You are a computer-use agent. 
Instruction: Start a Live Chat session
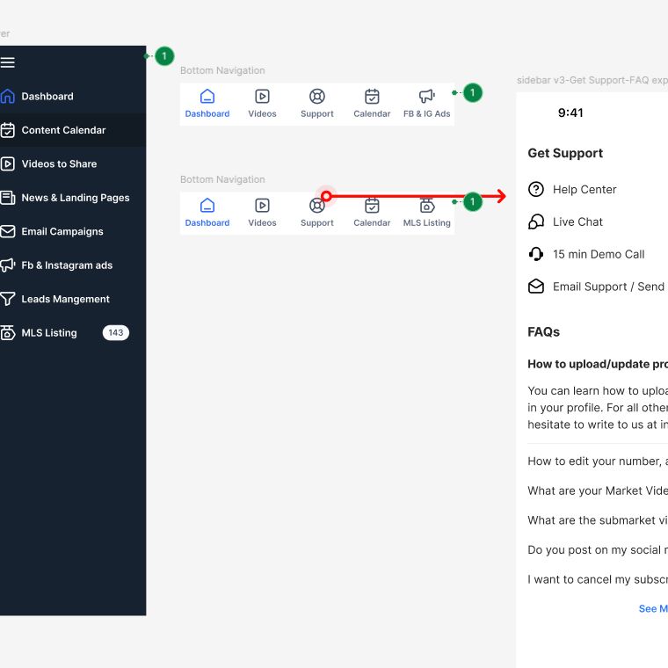click(x=577, y=222)
